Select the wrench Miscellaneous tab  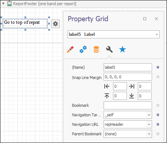pyautogui.click(x=109, y=49)
